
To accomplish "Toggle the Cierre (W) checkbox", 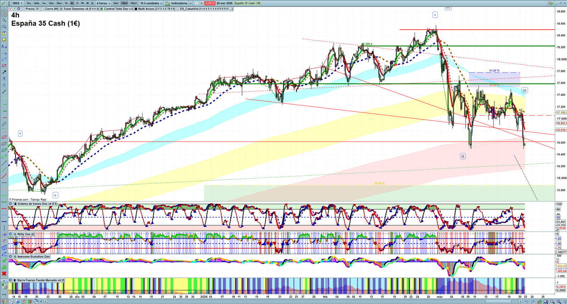I will [x=43, y=9].
